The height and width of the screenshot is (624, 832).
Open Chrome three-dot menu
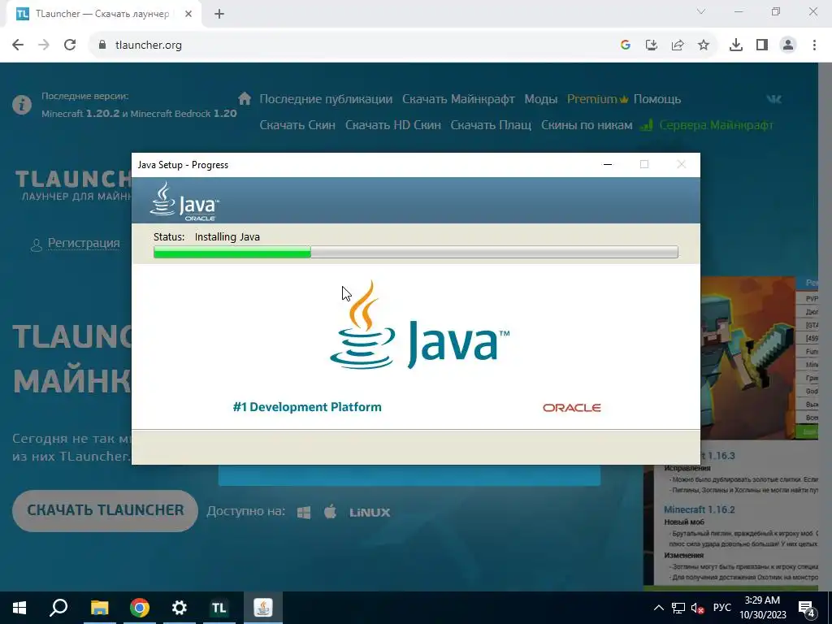click(814, 45)
